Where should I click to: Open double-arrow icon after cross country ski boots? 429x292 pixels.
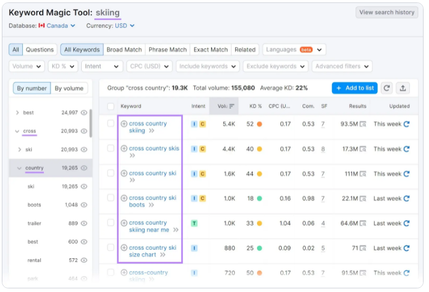tap(151, 205)
